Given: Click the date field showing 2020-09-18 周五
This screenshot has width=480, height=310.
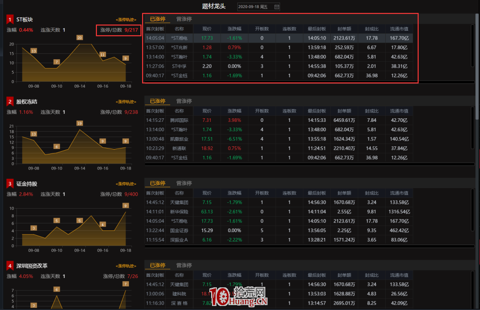Looking at the screenshot, I should coord(258,7).
